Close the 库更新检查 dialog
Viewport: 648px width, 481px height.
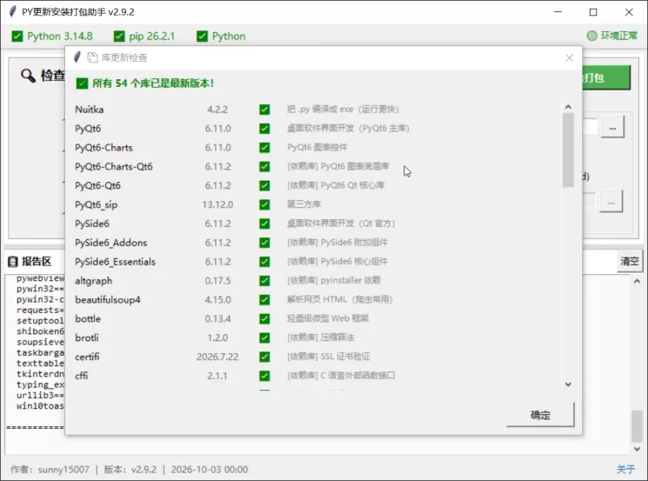(x=569, y=58)
